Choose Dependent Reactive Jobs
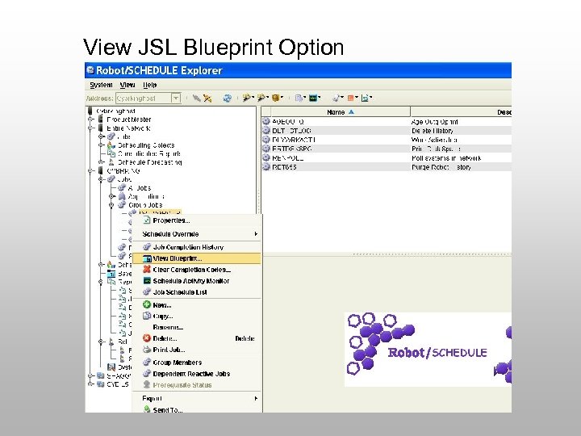This screenshot has width=581, height=436. (197, 374)
